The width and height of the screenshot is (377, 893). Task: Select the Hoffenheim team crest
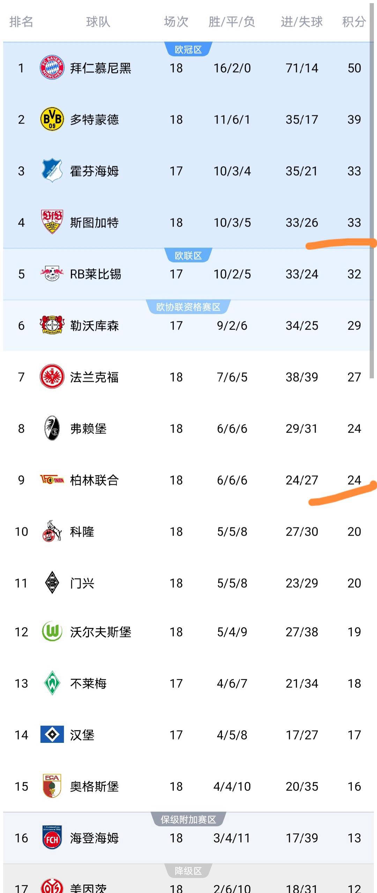[x=52, y=171]
